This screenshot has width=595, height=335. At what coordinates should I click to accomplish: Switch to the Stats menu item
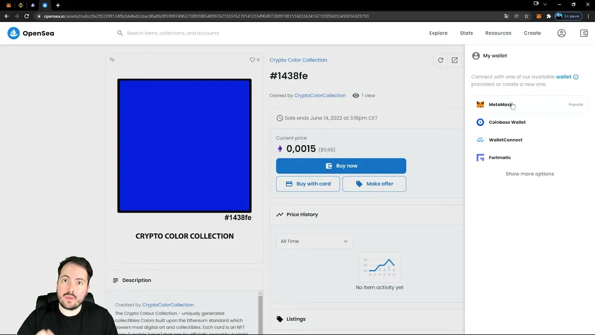(x=466, y=33)
